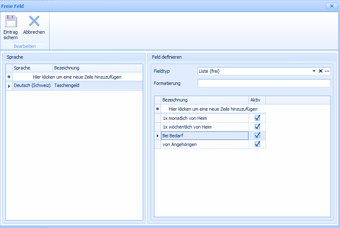The height and width of the screenshot is (228, 340).
Task: Clear the Feldtyp value with X icon
Action: point(320,71)
